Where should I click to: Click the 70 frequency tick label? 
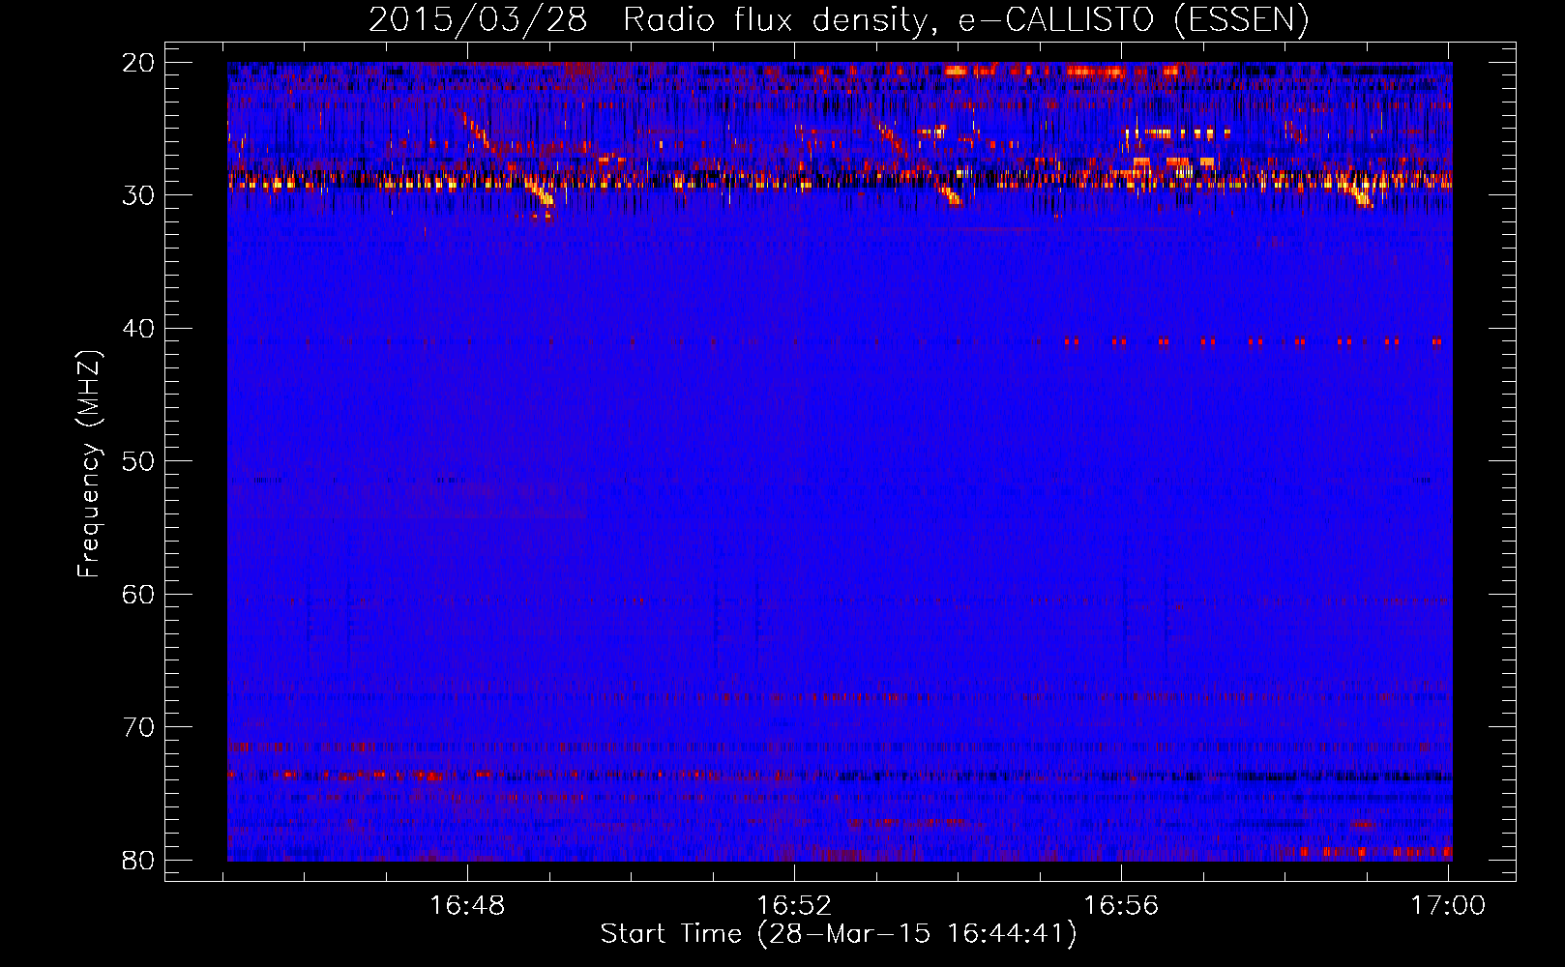[x=138, y=727]
